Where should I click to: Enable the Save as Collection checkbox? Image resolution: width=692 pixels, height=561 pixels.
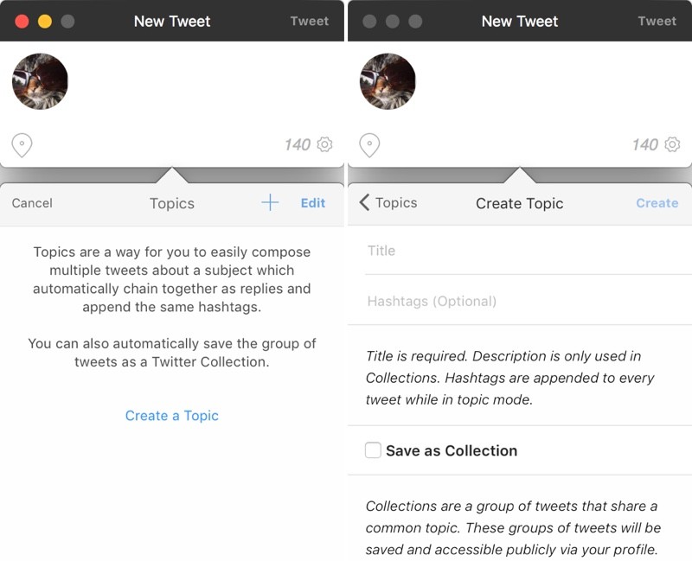pyautogui.click(x=373, y=450)
